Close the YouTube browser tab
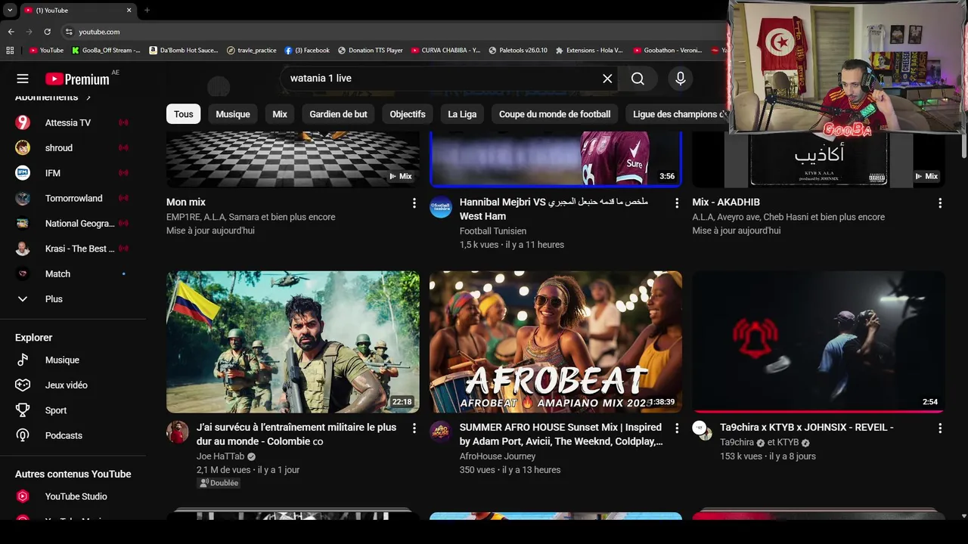This screenshot has height=544, width=968. (x=129, y=10)
